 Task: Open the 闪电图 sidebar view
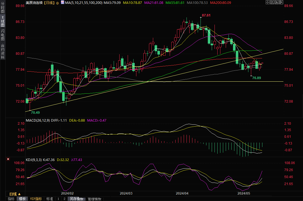pos(3,35)
